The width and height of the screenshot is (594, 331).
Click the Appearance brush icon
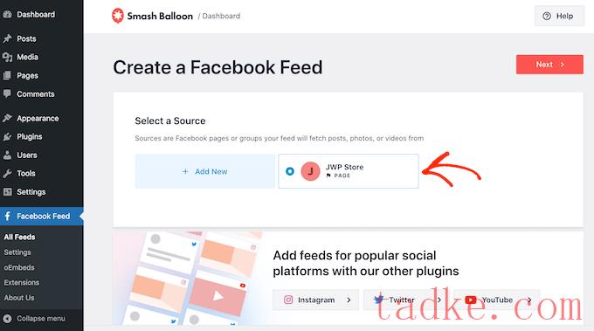click(7, 118)
